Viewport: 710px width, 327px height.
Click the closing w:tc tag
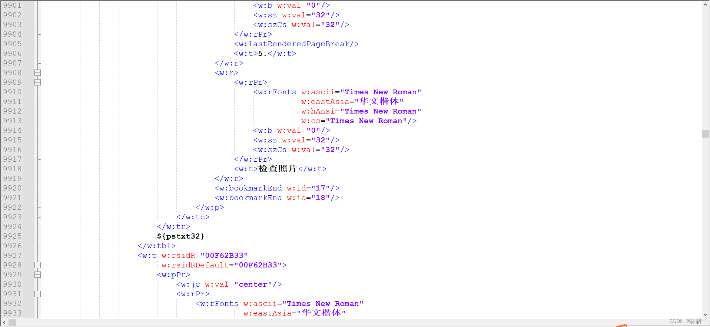click(x=193, y=217)
